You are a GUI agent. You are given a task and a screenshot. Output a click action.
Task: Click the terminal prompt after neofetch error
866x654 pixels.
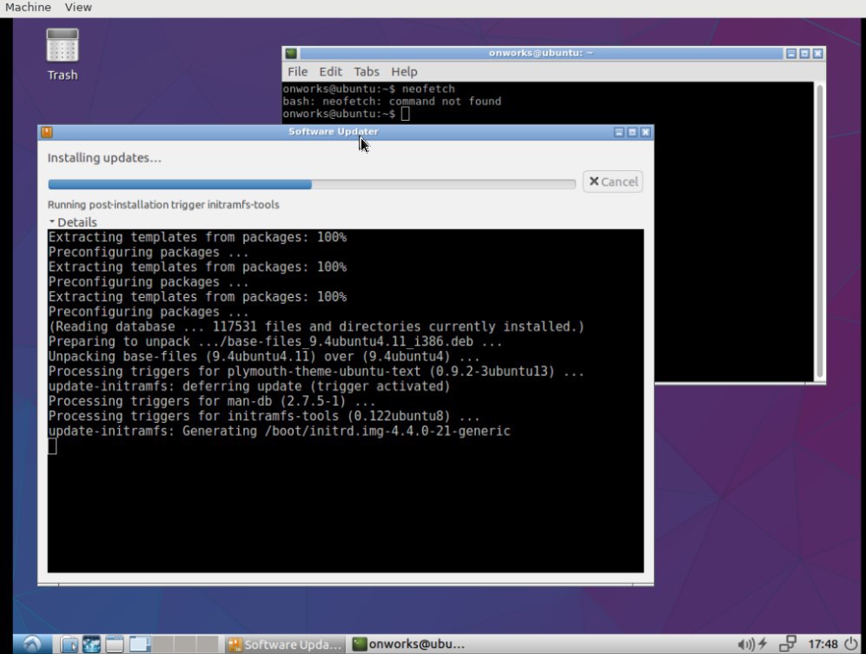point(346,114)
